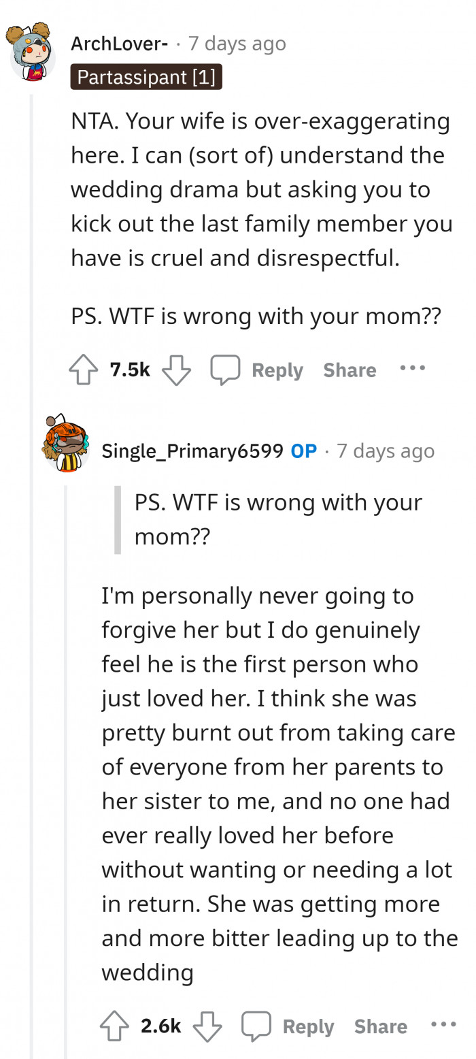Viewport: 476px width, 1059px height.
Task: Open ArchLover- user profile link
Action: 120,44
